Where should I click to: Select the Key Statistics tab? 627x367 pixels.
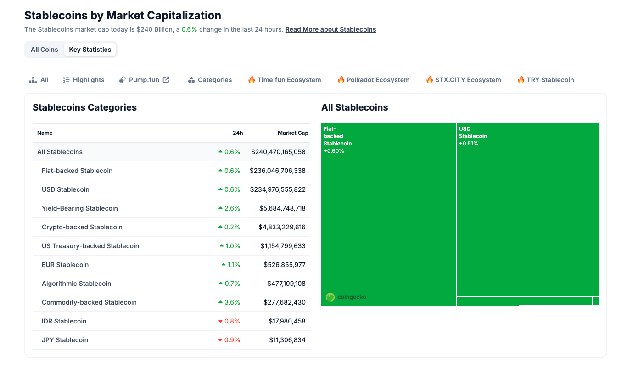point(90,49)
